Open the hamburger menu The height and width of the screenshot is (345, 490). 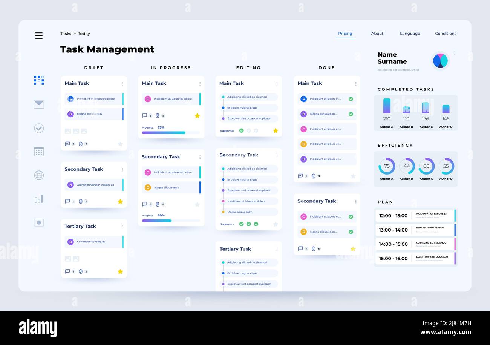click(x=39, y=35)
